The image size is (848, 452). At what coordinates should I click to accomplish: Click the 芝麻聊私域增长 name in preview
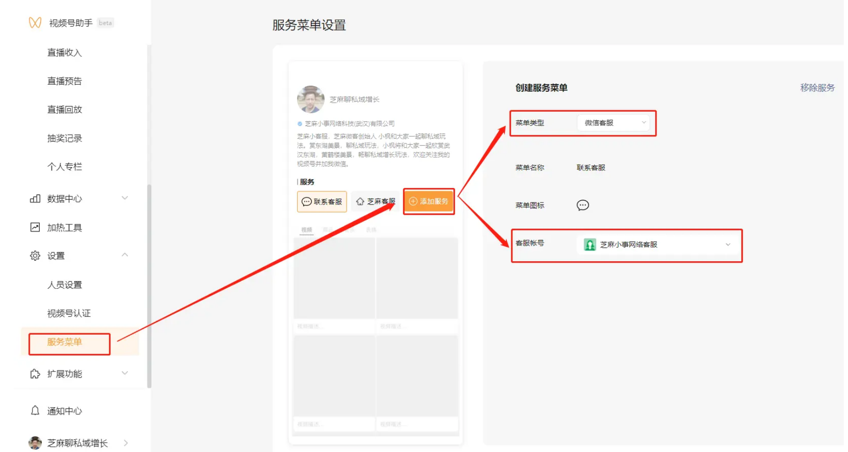pyautogui.click(x=354, y=99)
